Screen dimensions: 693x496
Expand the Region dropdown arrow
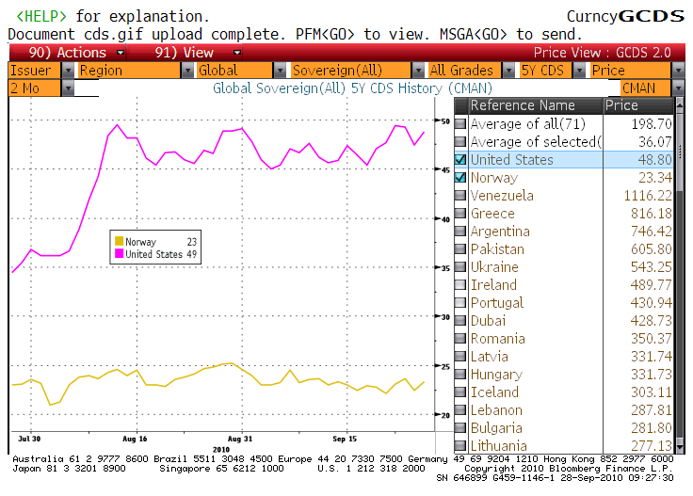click(x=187, y=71)
